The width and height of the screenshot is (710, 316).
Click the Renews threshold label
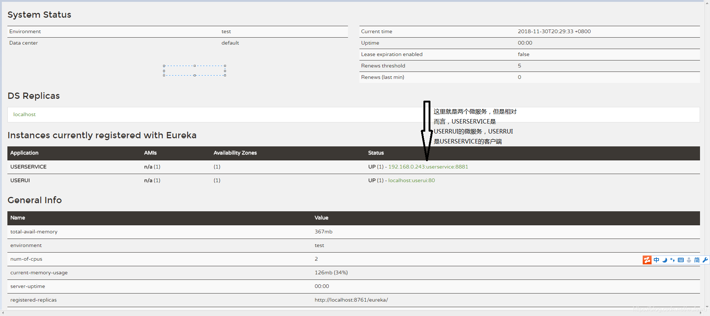(x=383, y=66)
